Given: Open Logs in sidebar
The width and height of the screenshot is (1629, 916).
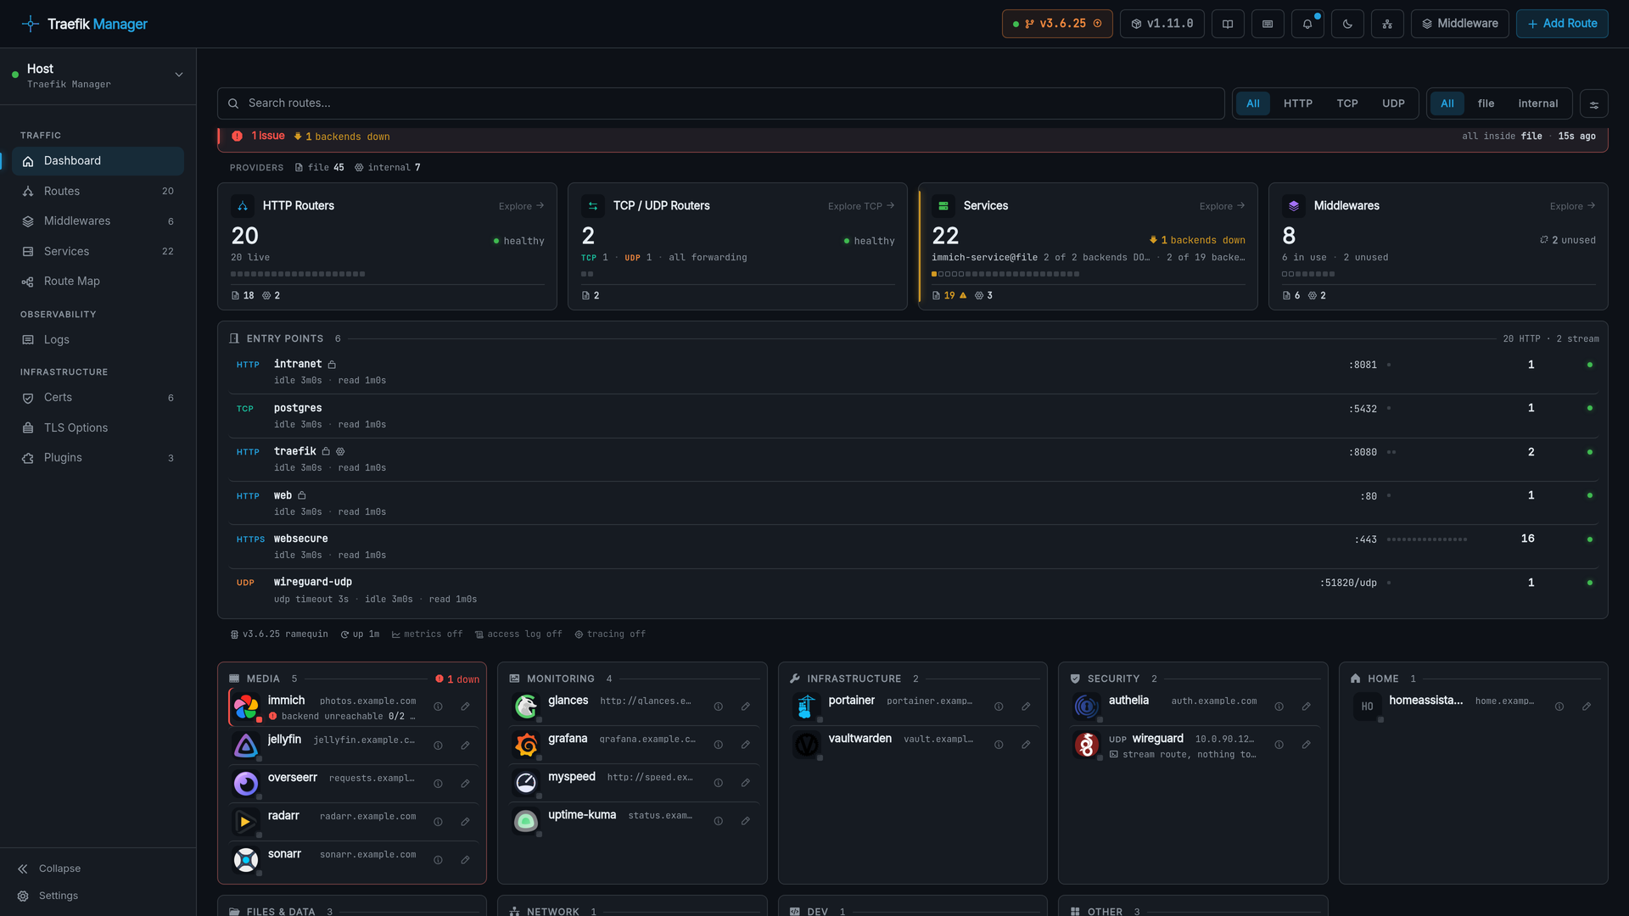Looking at the screenshot, I should pos(98,340).
